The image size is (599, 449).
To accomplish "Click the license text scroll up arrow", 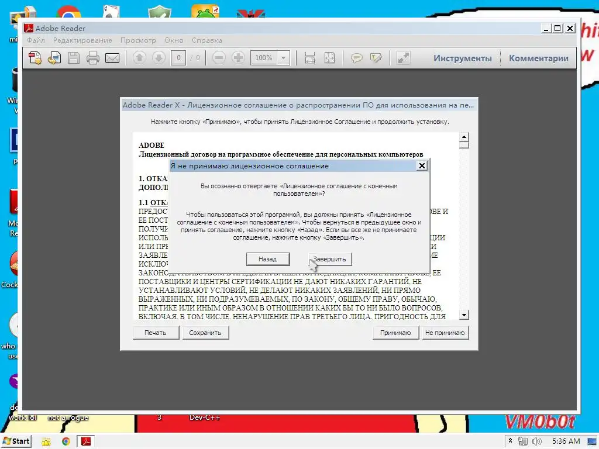I will coord(464,137).
